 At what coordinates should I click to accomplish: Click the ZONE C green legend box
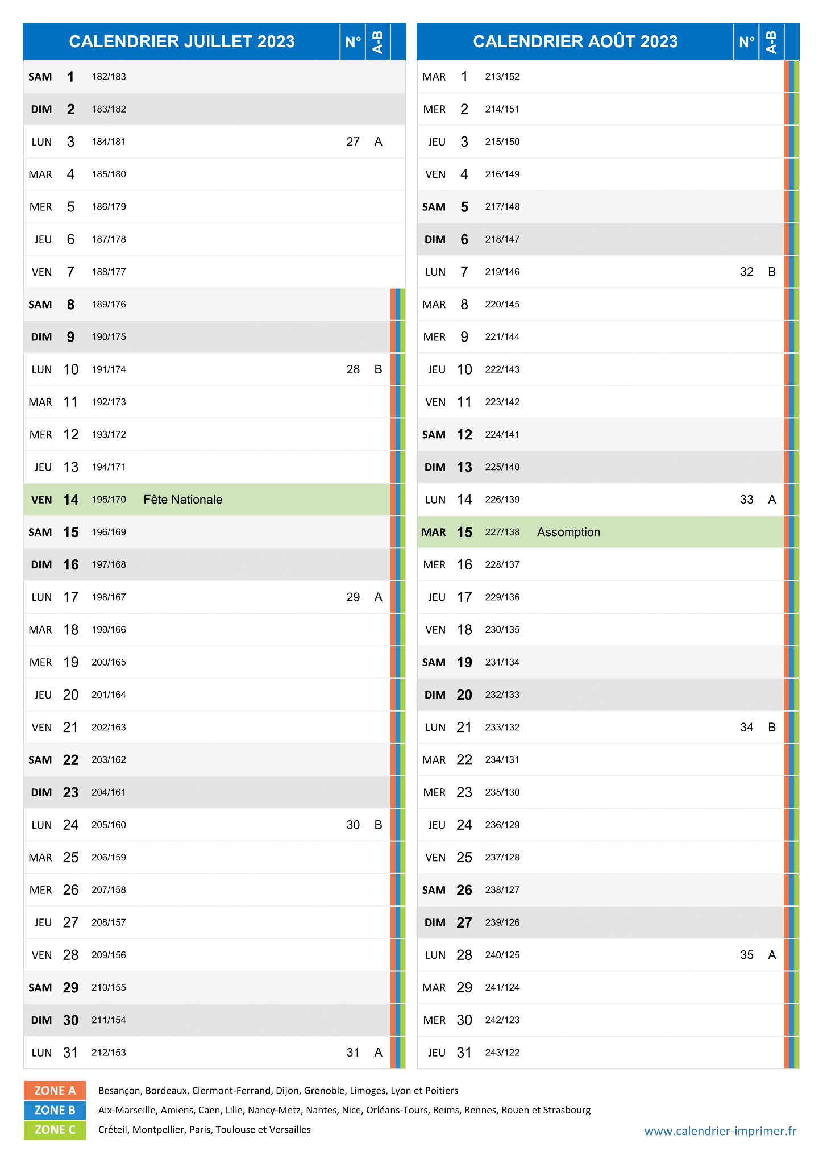point(55,1130)
